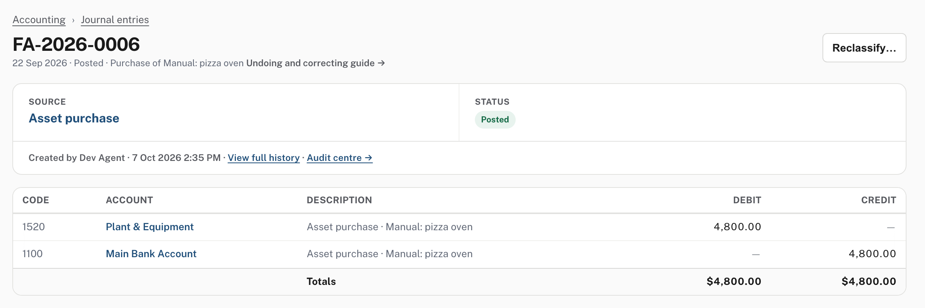
Task: Click Main Bank Account credit 4,800.00
Action: (x=872, y=254)
